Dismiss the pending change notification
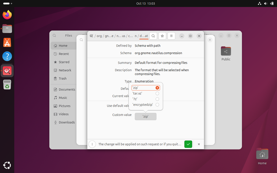Image resolution: width=277 pixels, height=173 pixels. (199, 144)
